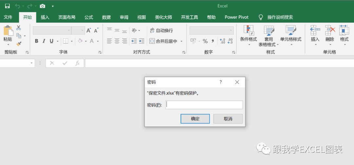Switch to the 视图 ribbon tab
Viewport: 354px width, 165px height.
142,17
